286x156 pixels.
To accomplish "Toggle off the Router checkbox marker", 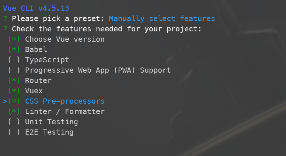I will (14, 80).
